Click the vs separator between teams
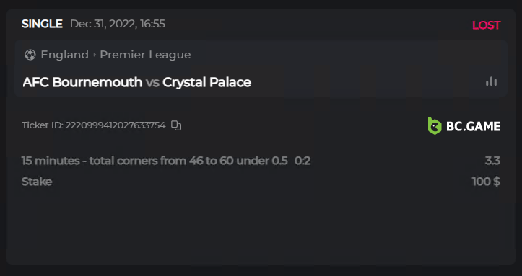The image size is (522, 276). pyautogui.click(x=152, y=82)
